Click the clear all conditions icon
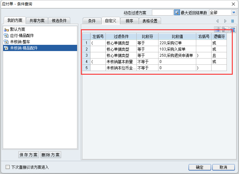Screen dimensions: 239x174 tap(232, 30)
